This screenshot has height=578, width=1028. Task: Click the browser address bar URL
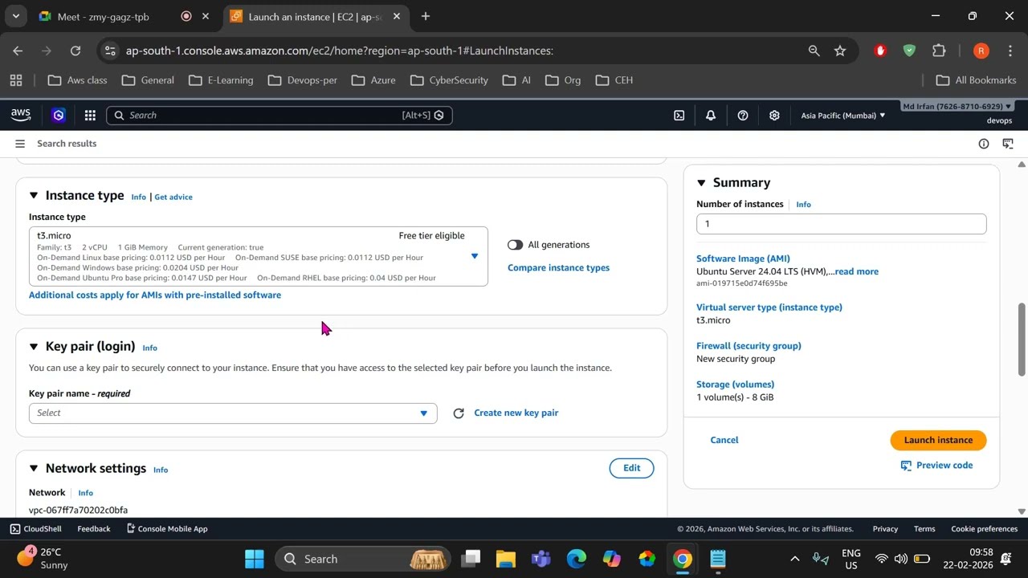[x=339, y=51]
